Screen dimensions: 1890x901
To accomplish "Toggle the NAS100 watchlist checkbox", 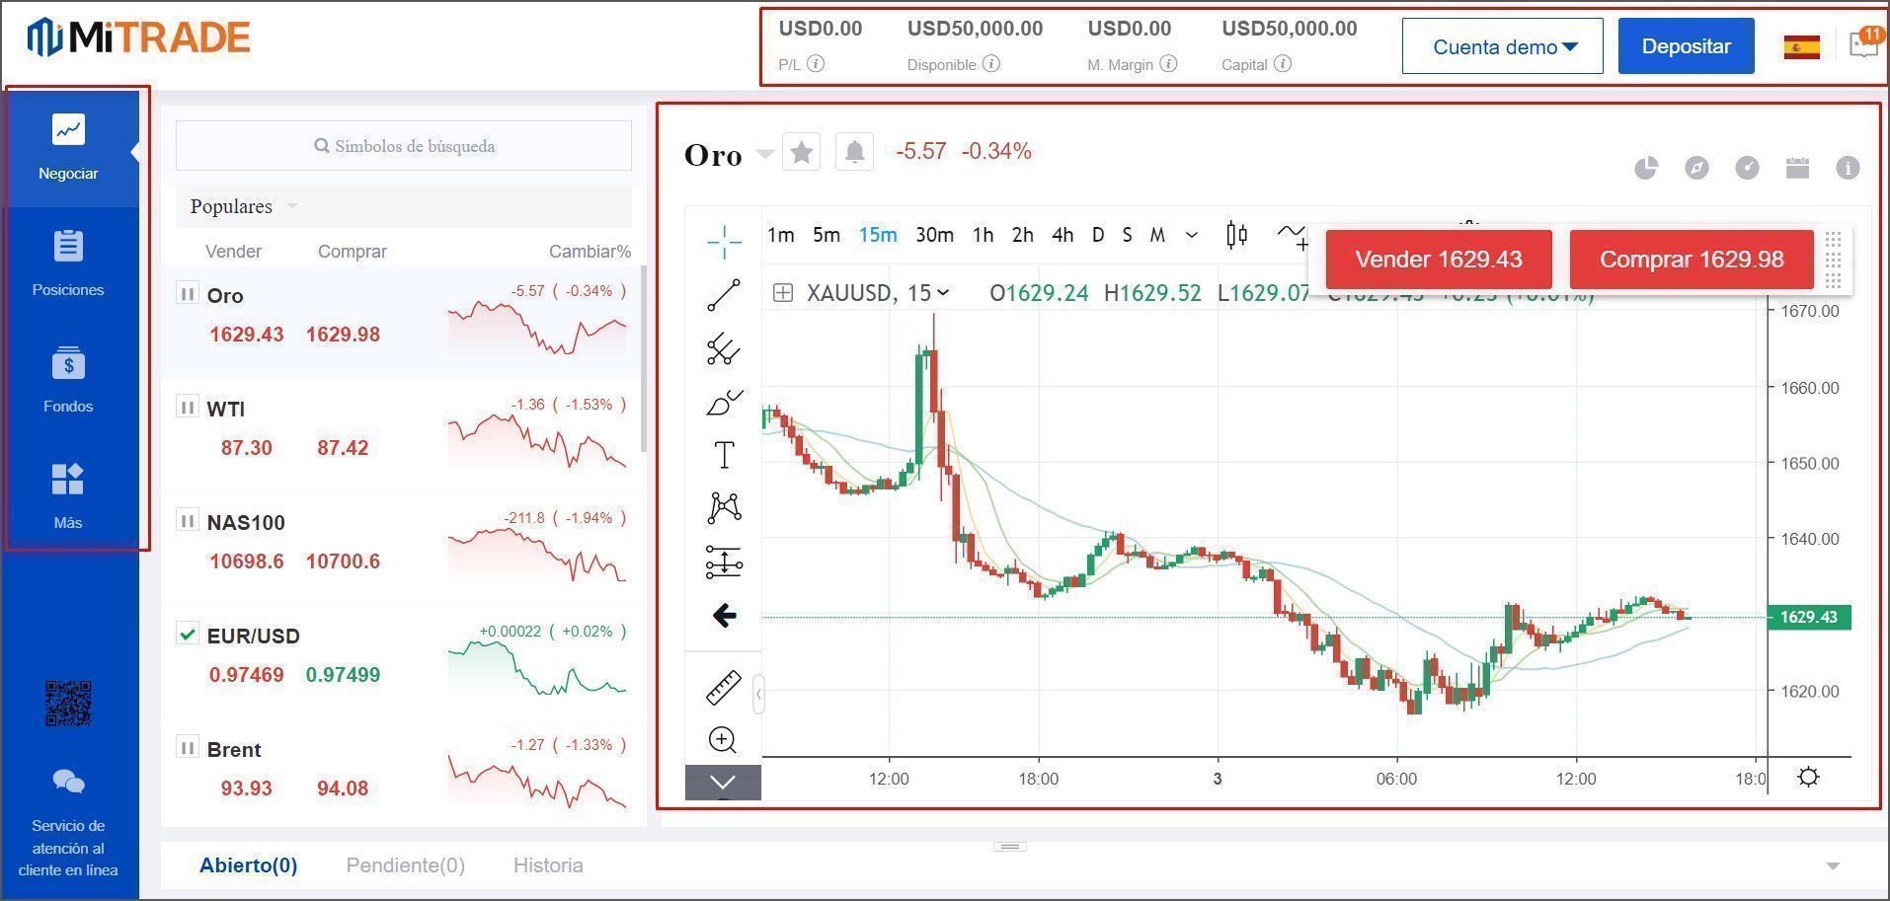I will coord(187,520).
